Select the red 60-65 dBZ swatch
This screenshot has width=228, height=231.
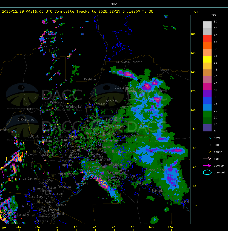click(x=207, y=39)
